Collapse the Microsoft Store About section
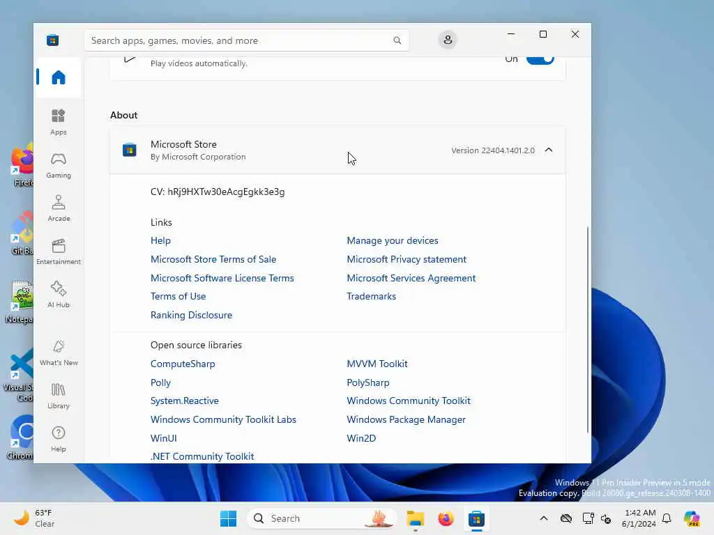The width and height of the screenshot is (714, 535). pyautogui.click(x=549, y=150)
